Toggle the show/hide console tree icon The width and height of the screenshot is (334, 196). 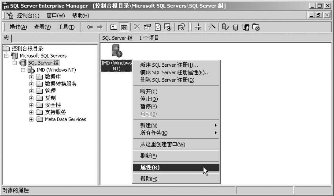[x=123, y=27]
